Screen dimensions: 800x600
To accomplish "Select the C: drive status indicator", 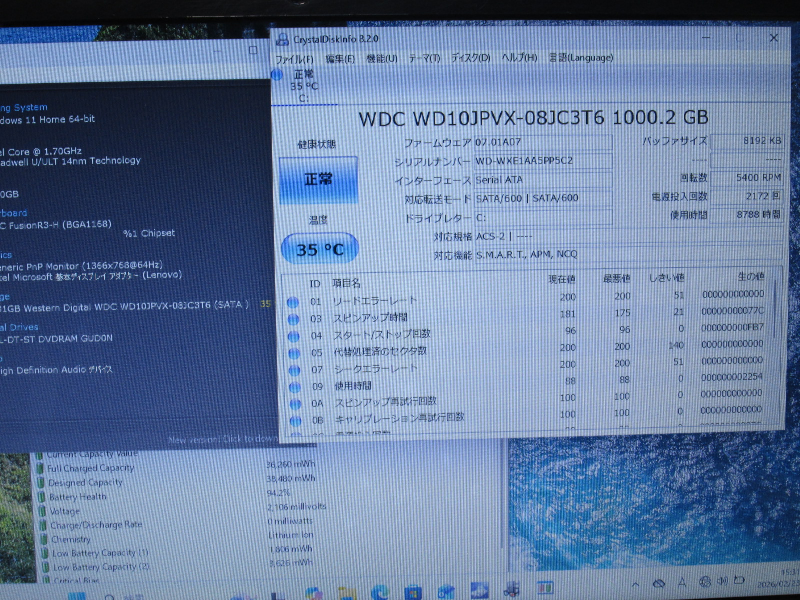I will tap(299, 86).
